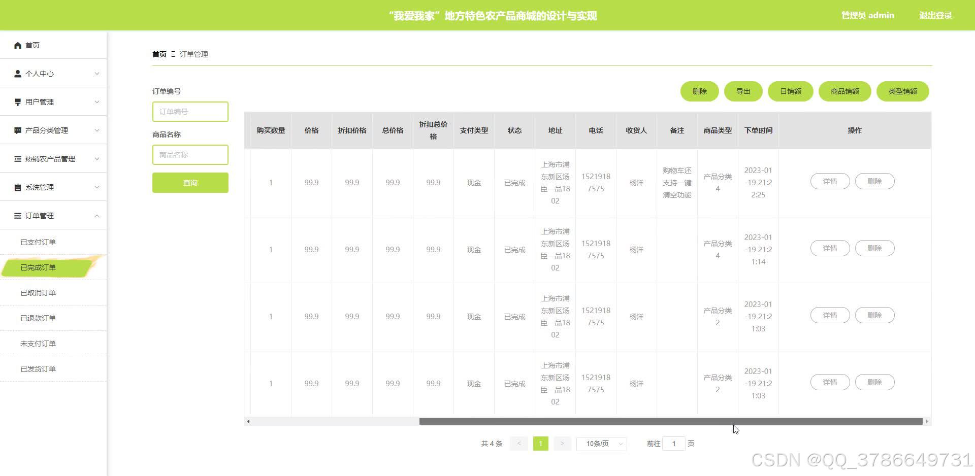The width and height of the screenshot is (975, 476).
Task: Open 未支付订单 submenu item
Action: tap(53, 344)
